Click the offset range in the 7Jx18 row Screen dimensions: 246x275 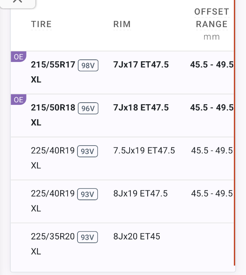(212, 107)
